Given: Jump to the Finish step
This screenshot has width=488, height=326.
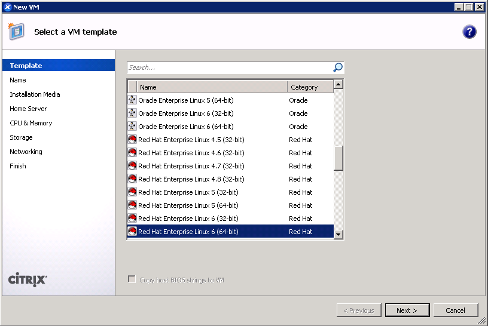Looking at the screenshot, I should 18,165.
